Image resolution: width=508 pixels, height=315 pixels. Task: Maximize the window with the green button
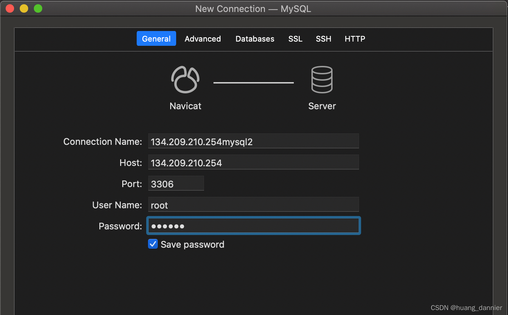point(38,8)
